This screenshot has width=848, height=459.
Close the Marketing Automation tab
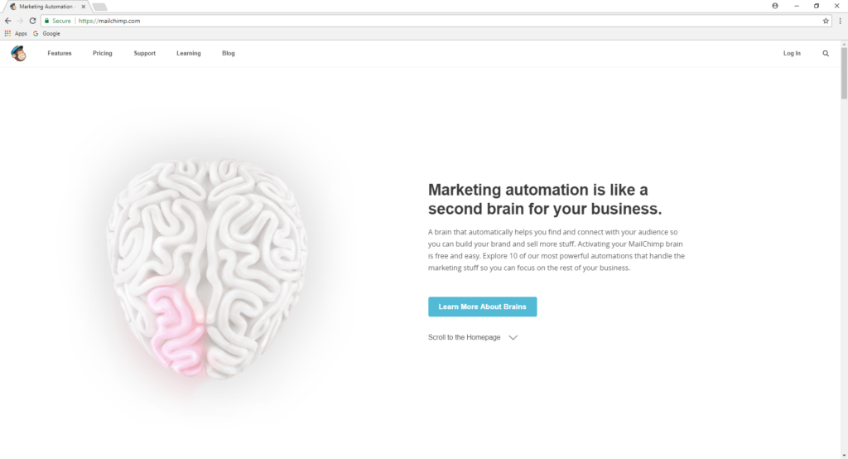point(84,7)
